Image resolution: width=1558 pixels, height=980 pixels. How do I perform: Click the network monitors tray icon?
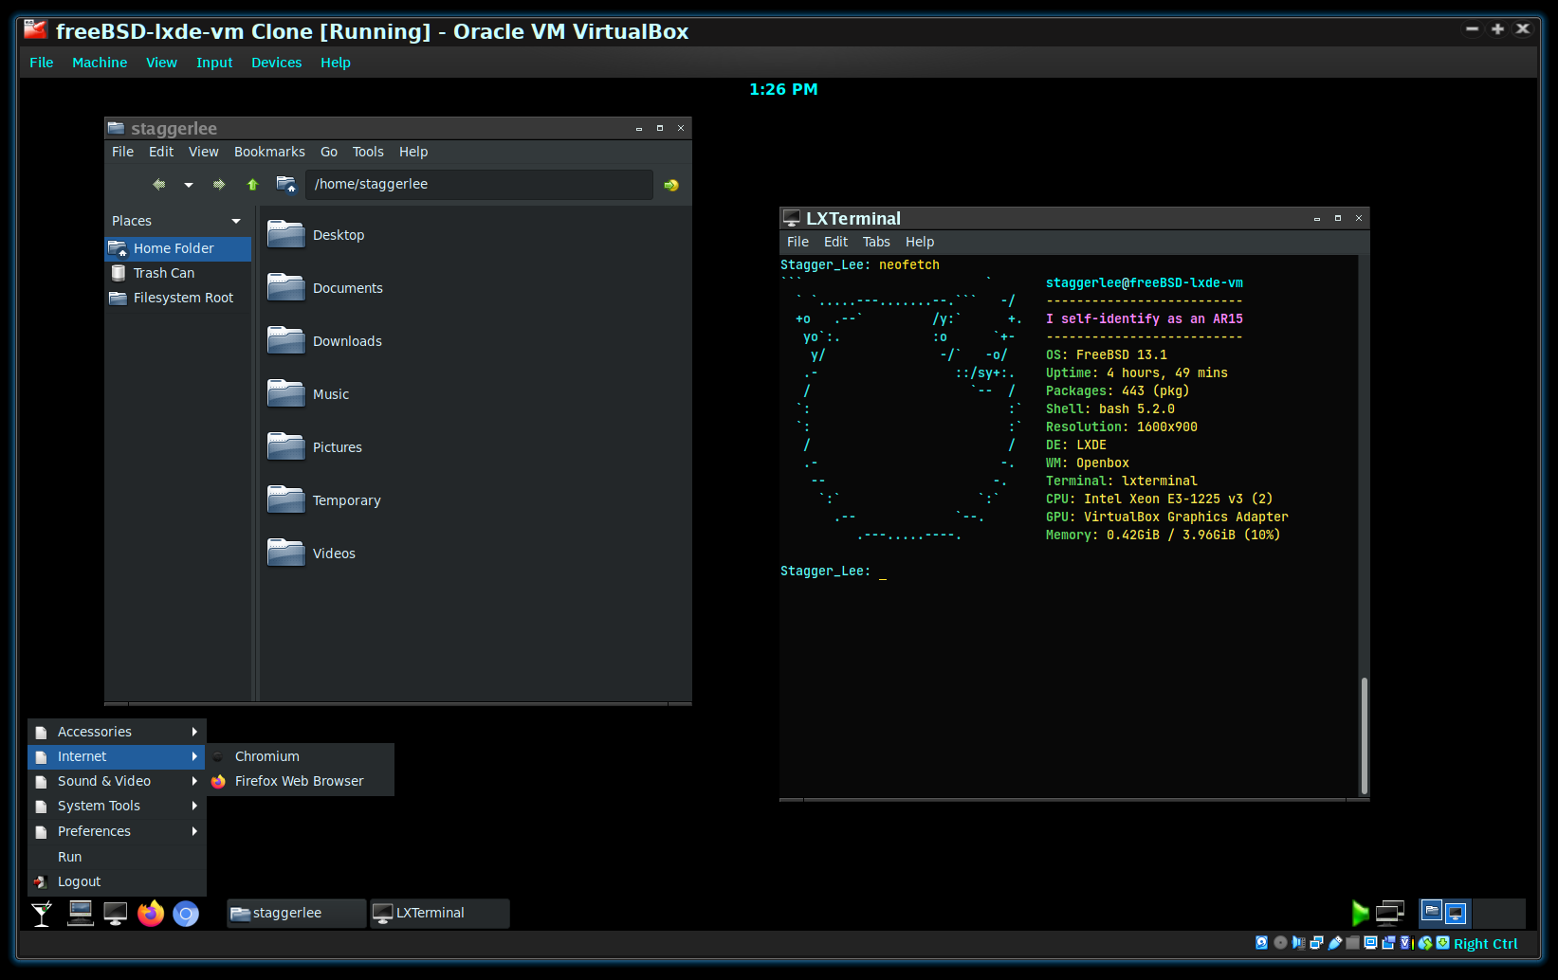[x=1390, y=913]
